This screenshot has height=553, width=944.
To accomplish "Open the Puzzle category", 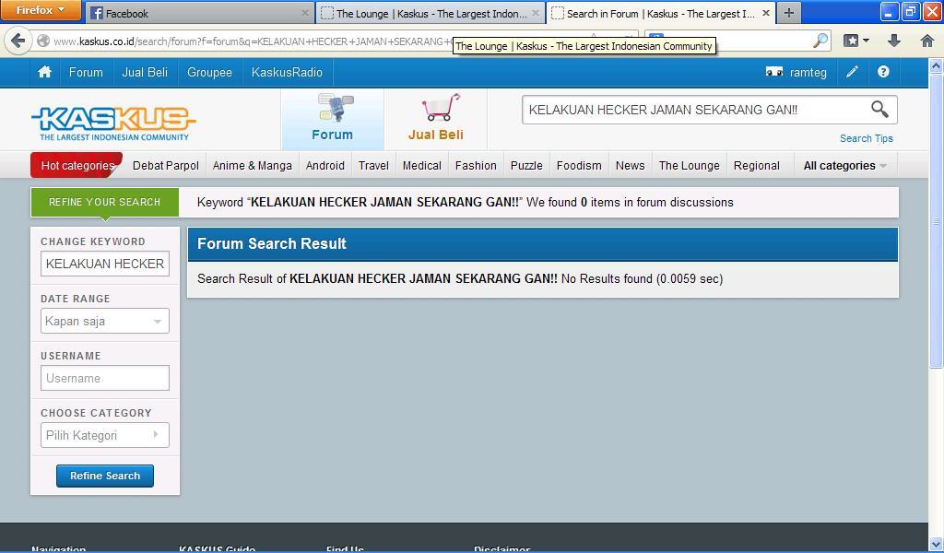I will [526, 166].
